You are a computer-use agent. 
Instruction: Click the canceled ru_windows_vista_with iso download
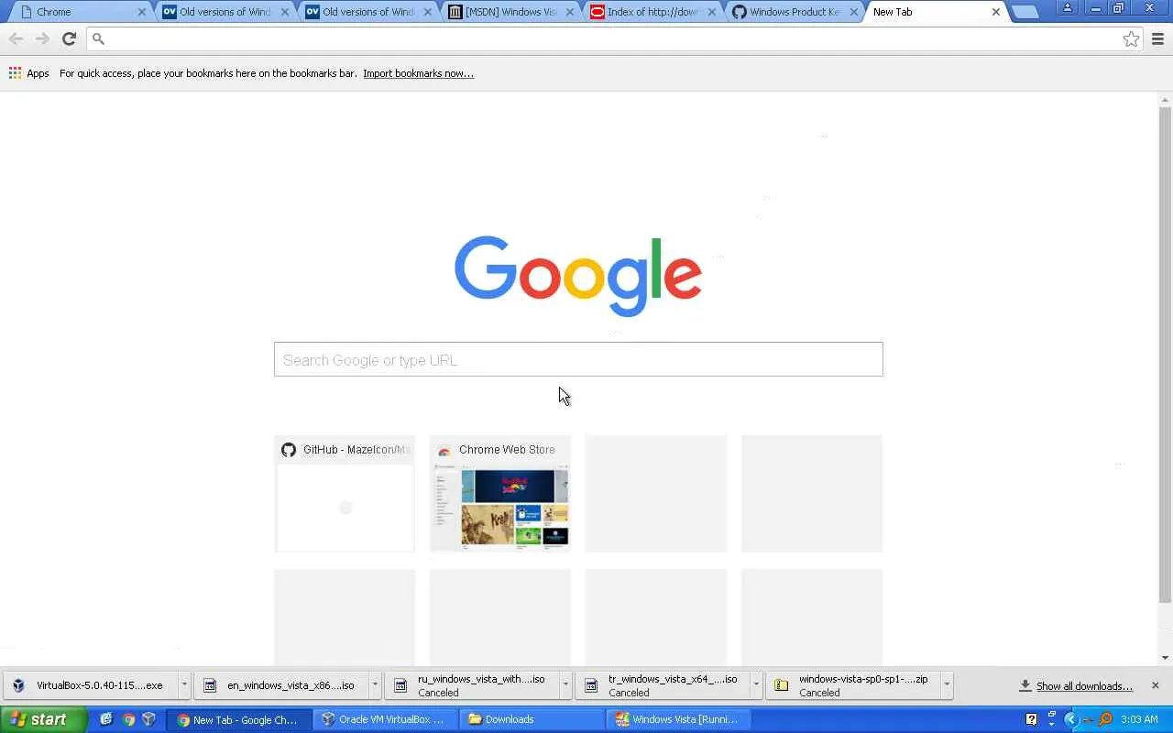coord(473,685)
